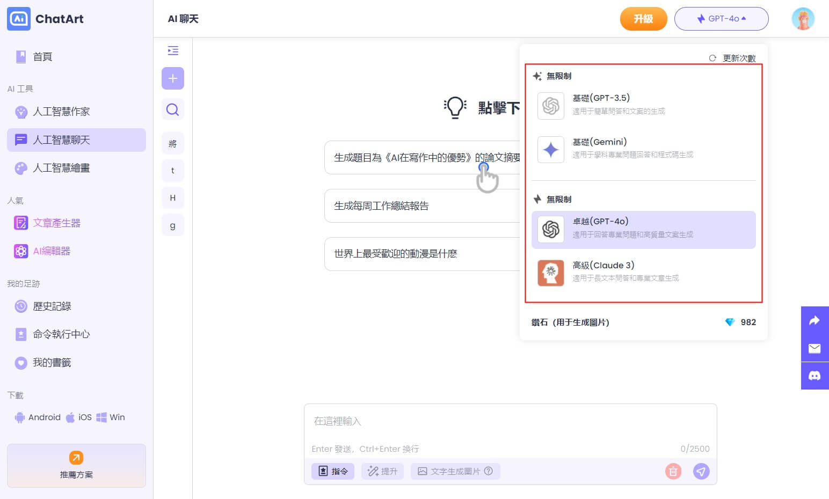
Task: Click the Win download link
Action: click(x=111, y=417)
